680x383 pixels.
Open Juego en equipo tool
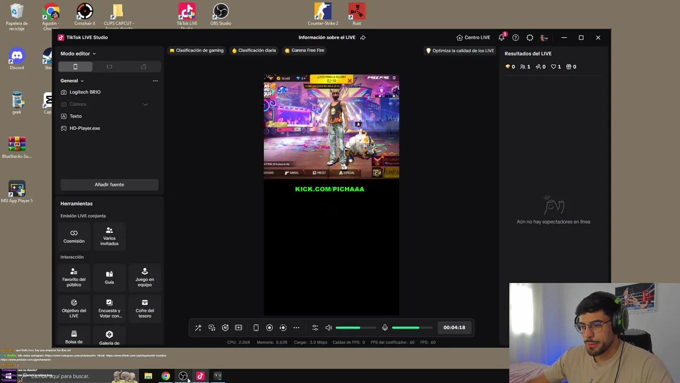click(144, 277)
